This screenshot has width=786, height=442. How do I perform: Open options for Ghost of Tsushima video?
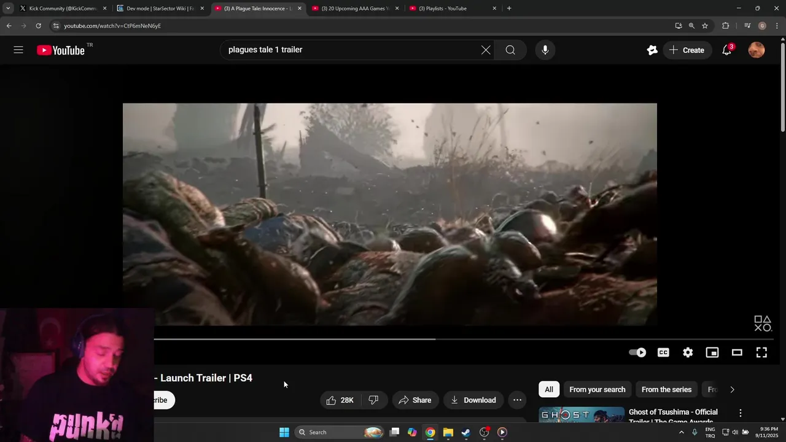tap(741, 413)
